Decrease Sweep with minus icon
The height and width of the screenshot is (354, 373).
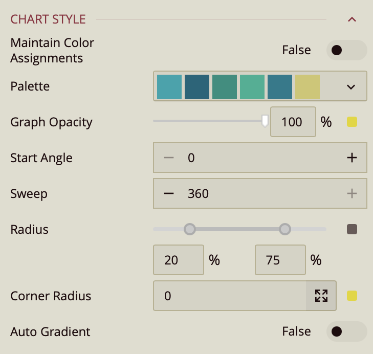[x=169, y=193]
